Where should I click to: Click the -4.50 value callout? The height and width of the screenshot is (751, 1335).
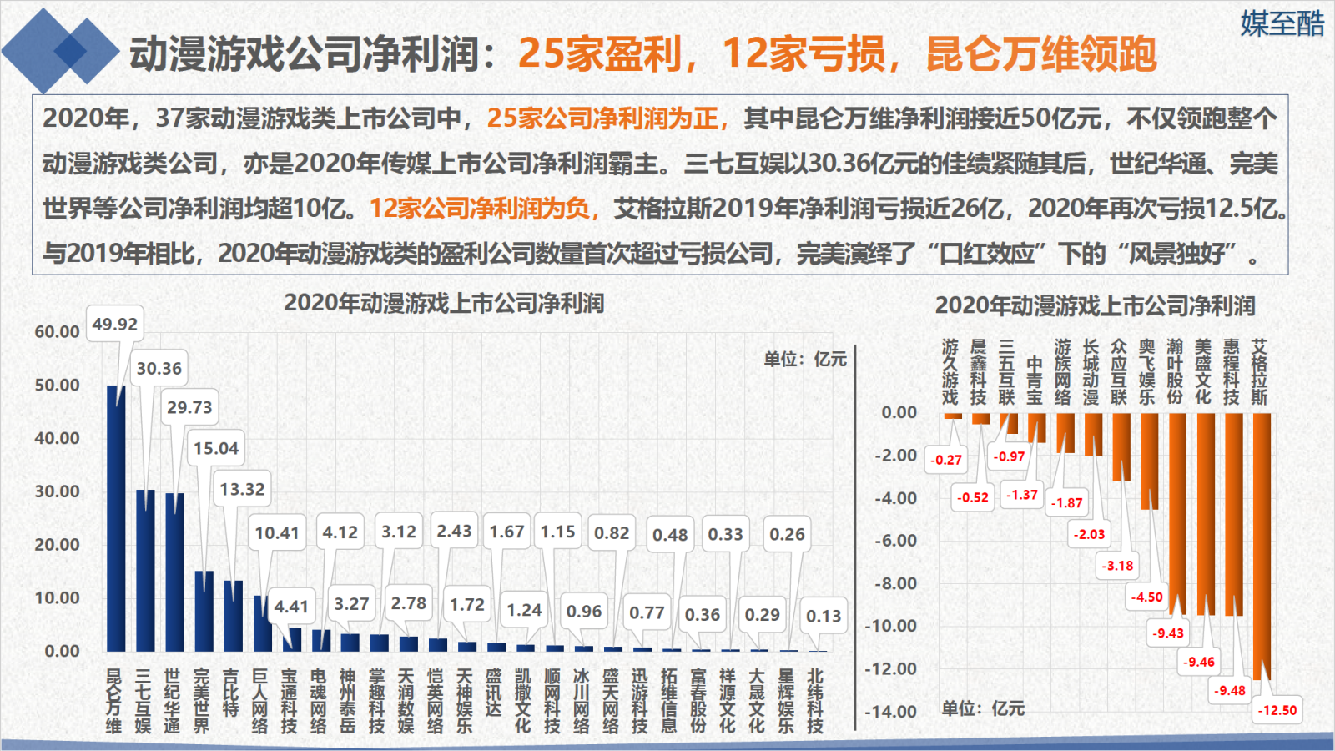(x=1147, y=597)
